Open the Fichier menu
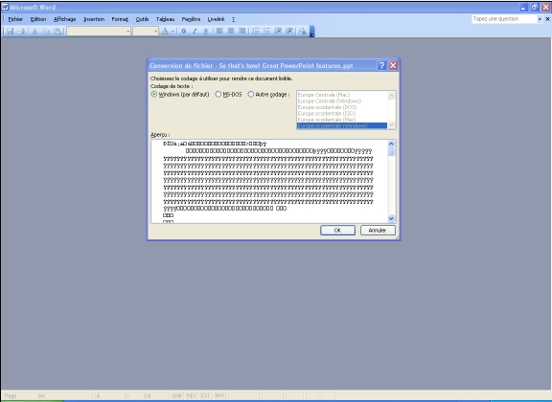Screen dimensions: 552x402 pos(15,19)
